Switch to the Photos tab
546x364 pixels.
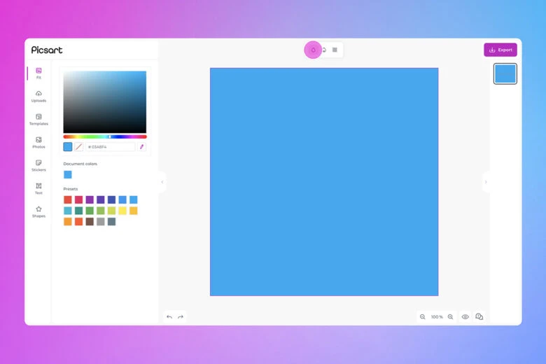click(x=38, y=142)
